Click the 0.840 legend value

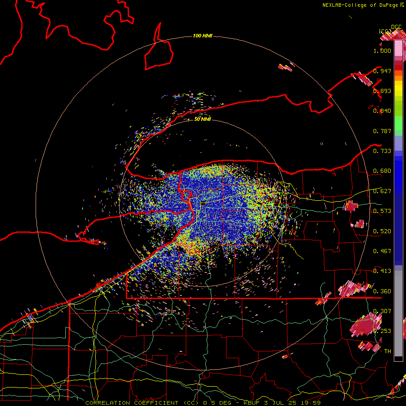(382, 111)
